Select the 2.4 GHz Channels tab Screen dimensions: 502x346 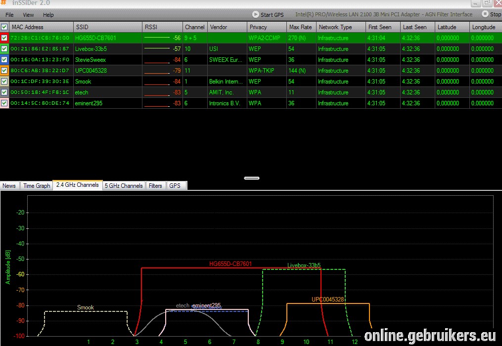pos(78,185)
